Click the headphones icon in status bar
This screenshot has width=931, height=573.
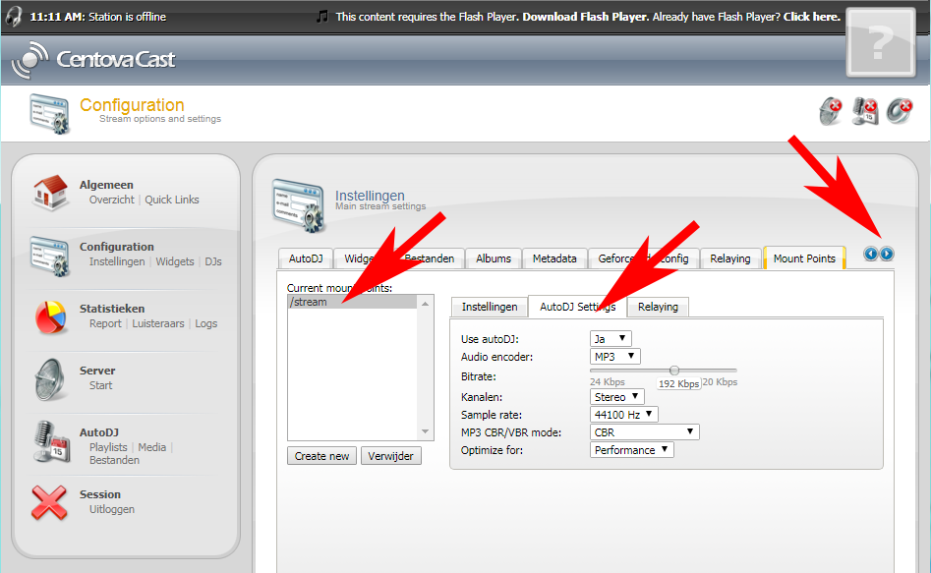[x=14, y=16]
